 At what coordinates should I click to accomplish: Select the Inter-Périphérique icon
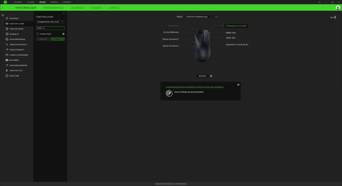click(7, 39)
